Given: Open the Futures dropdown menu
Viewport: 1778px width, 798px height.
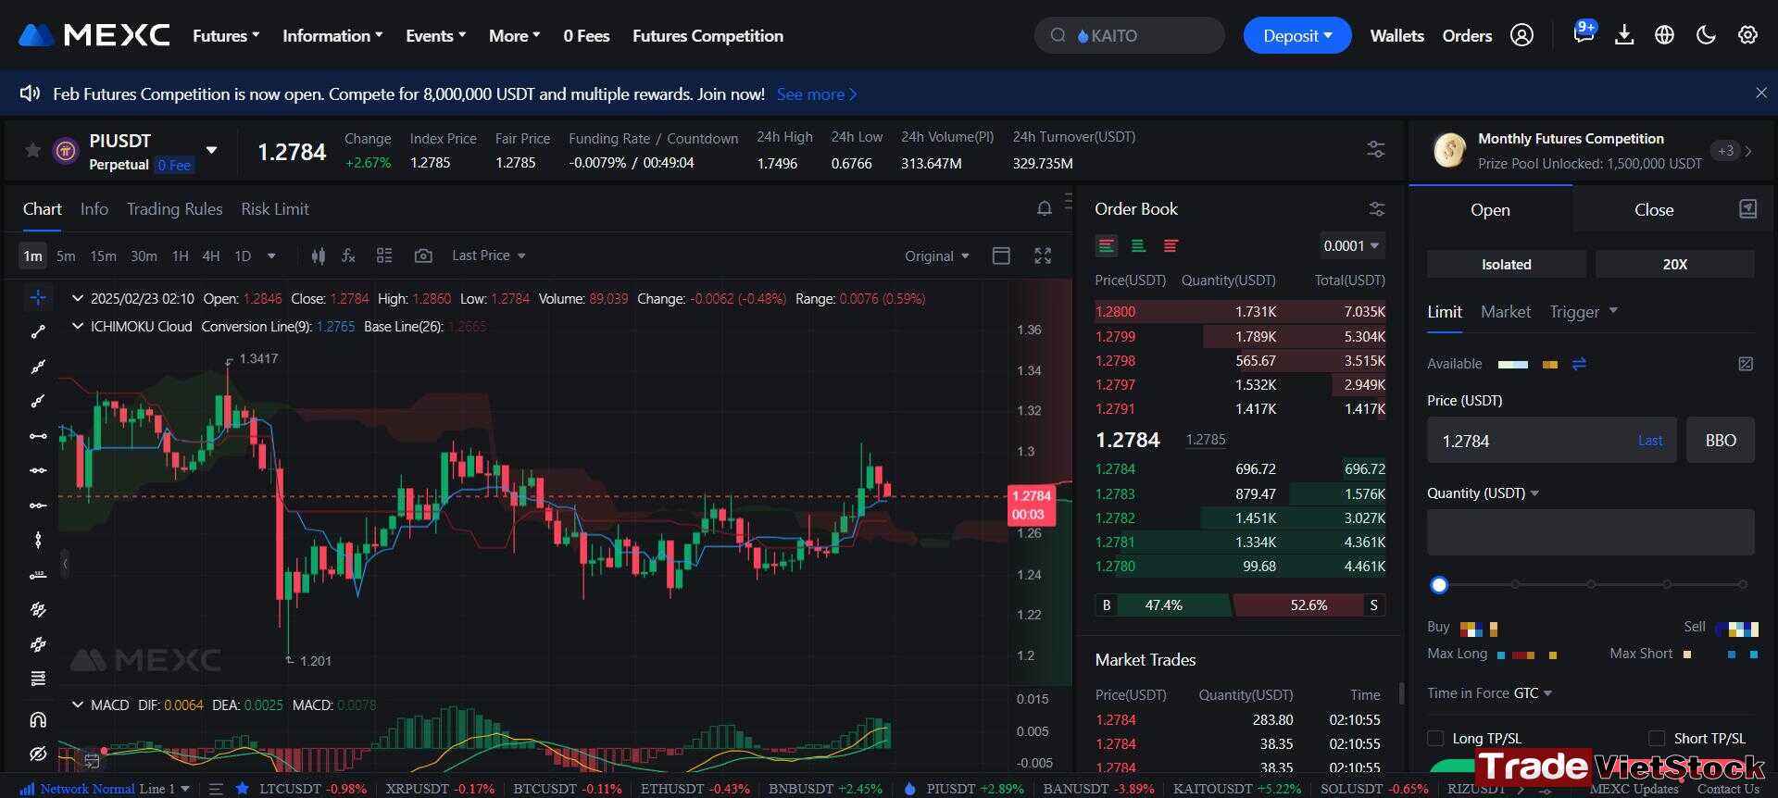Looking at the screenshot, I should tap(226, 35).
